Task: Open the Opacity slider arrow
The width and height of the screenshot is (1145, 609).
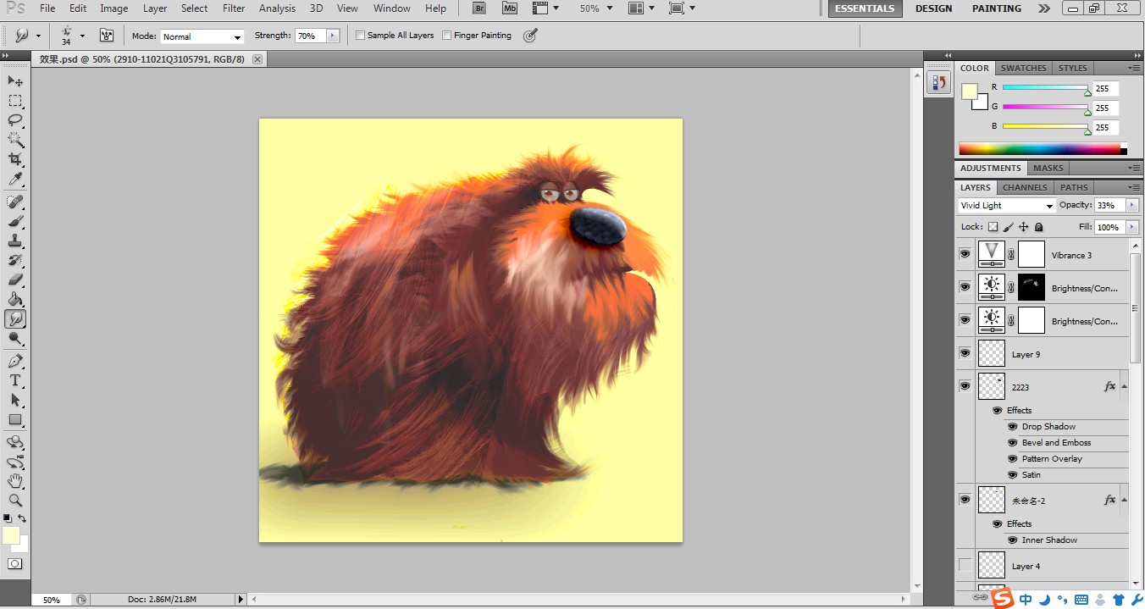Action: [x=1132, y=206]
